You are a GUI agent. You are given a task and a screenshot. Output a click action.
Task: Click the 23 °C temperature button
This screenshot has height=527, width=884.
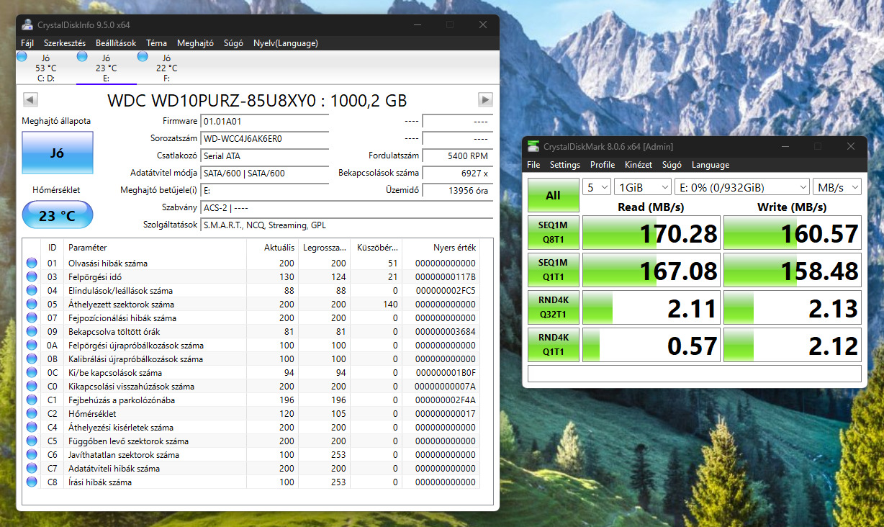[x=58, y=215]
